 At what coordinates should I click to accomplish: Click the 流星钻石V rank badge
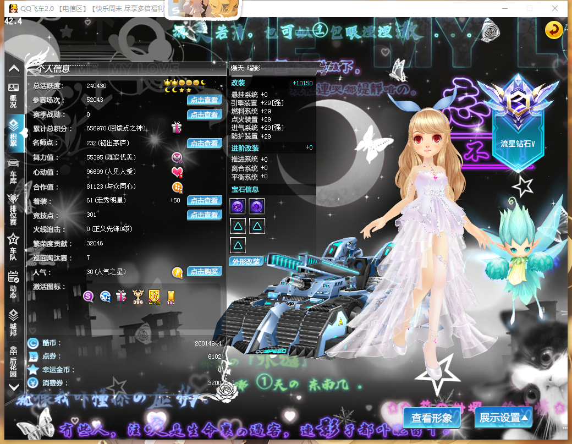518,123
